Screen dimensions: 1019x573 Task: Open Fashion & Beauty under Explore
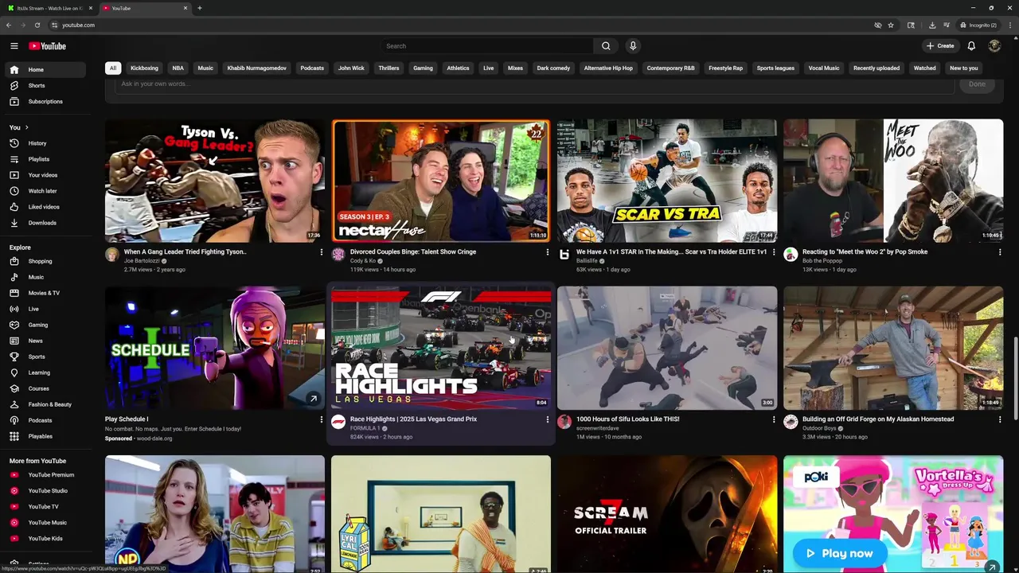(45, 404)
